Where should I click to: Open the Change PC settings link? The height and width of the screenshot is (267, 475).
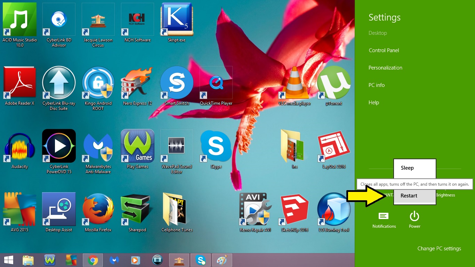(x=439, y=249)
